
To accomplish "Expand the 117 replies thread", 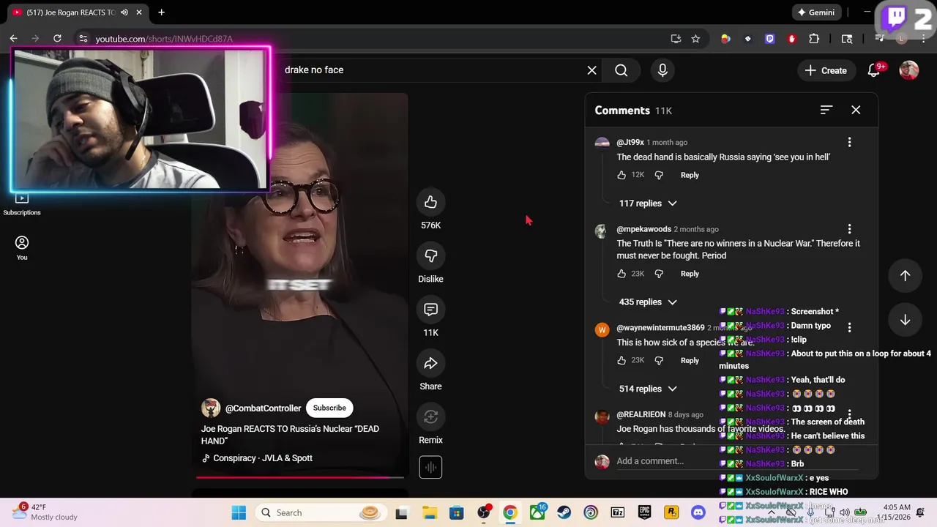I will (x=648, y=203).
